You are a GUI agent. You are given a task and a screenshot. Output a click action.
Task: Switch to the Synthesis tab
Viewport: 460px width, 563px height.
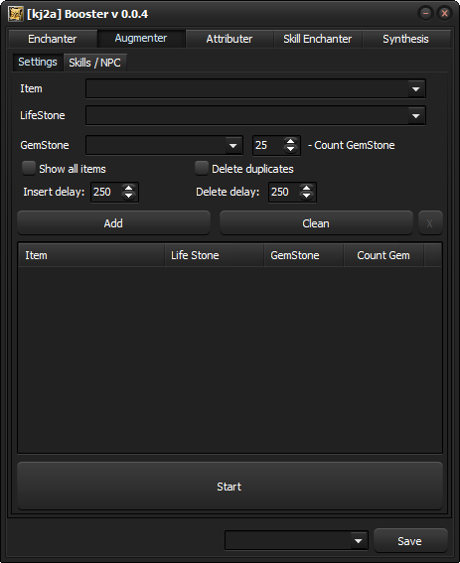click(x=405, y=39)
